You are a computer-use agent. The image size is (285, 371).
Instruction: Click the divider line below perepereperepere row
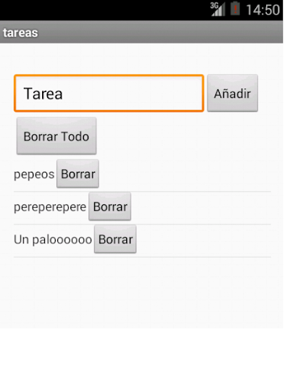142,224
